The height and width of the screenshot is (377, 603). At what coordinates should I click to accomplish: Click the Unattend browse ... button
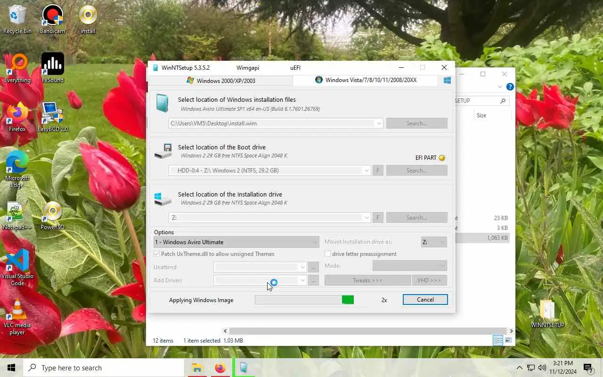coord(314,267)
